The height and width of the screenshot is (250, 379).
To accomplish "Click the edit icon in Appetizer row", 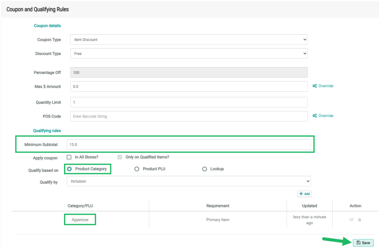I will pyautogui.click(x=351, y=220).
